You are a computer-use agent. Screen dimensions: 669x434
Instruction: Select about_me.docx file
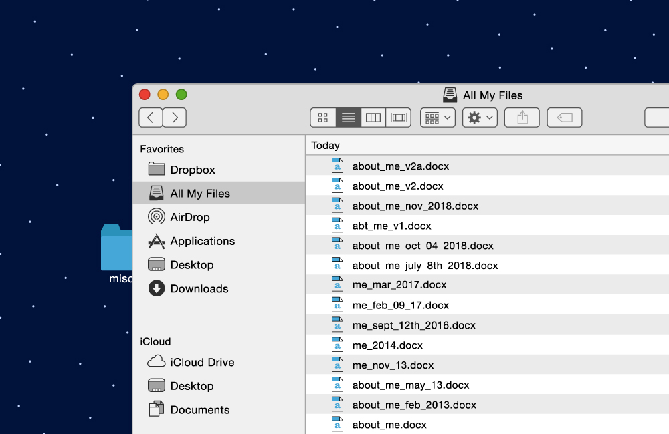click(x=487, y=424)
